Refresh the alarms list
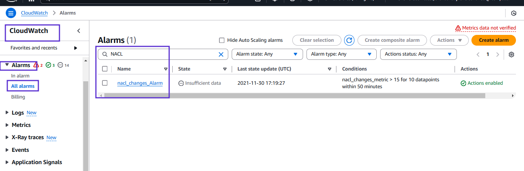The height and width of the screenshot is (171, 524). coord(349,40)
